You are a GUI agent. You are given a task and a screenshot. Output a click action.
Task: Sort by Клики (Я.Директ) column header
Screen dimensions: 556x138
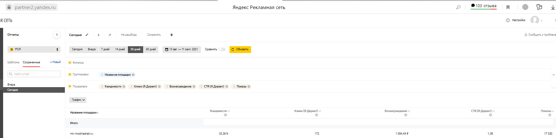click(x=307, y=111)
